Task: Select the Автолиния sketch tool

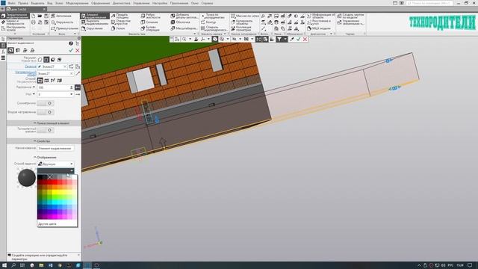Action: coord(61,16)
